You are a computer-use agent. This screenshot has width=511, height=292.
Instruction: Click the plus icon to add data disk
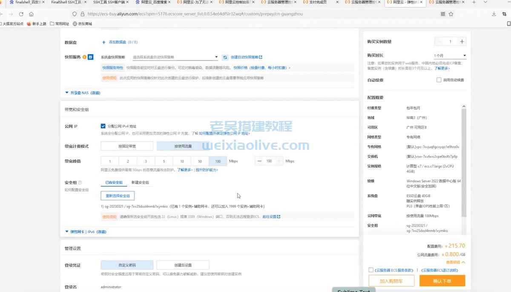[x=103, y=42]
